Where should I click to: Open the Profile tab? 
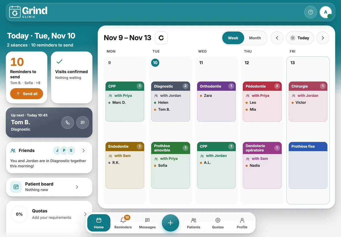[x=242, y=223]
